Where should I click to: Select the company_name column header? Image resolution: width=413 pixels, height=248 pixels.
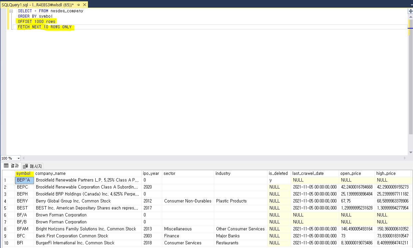[88, 173]
